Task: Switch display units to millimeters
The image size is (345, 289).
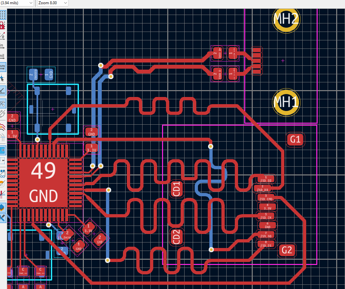Action: pyautogui.click(x=3, y=67)
